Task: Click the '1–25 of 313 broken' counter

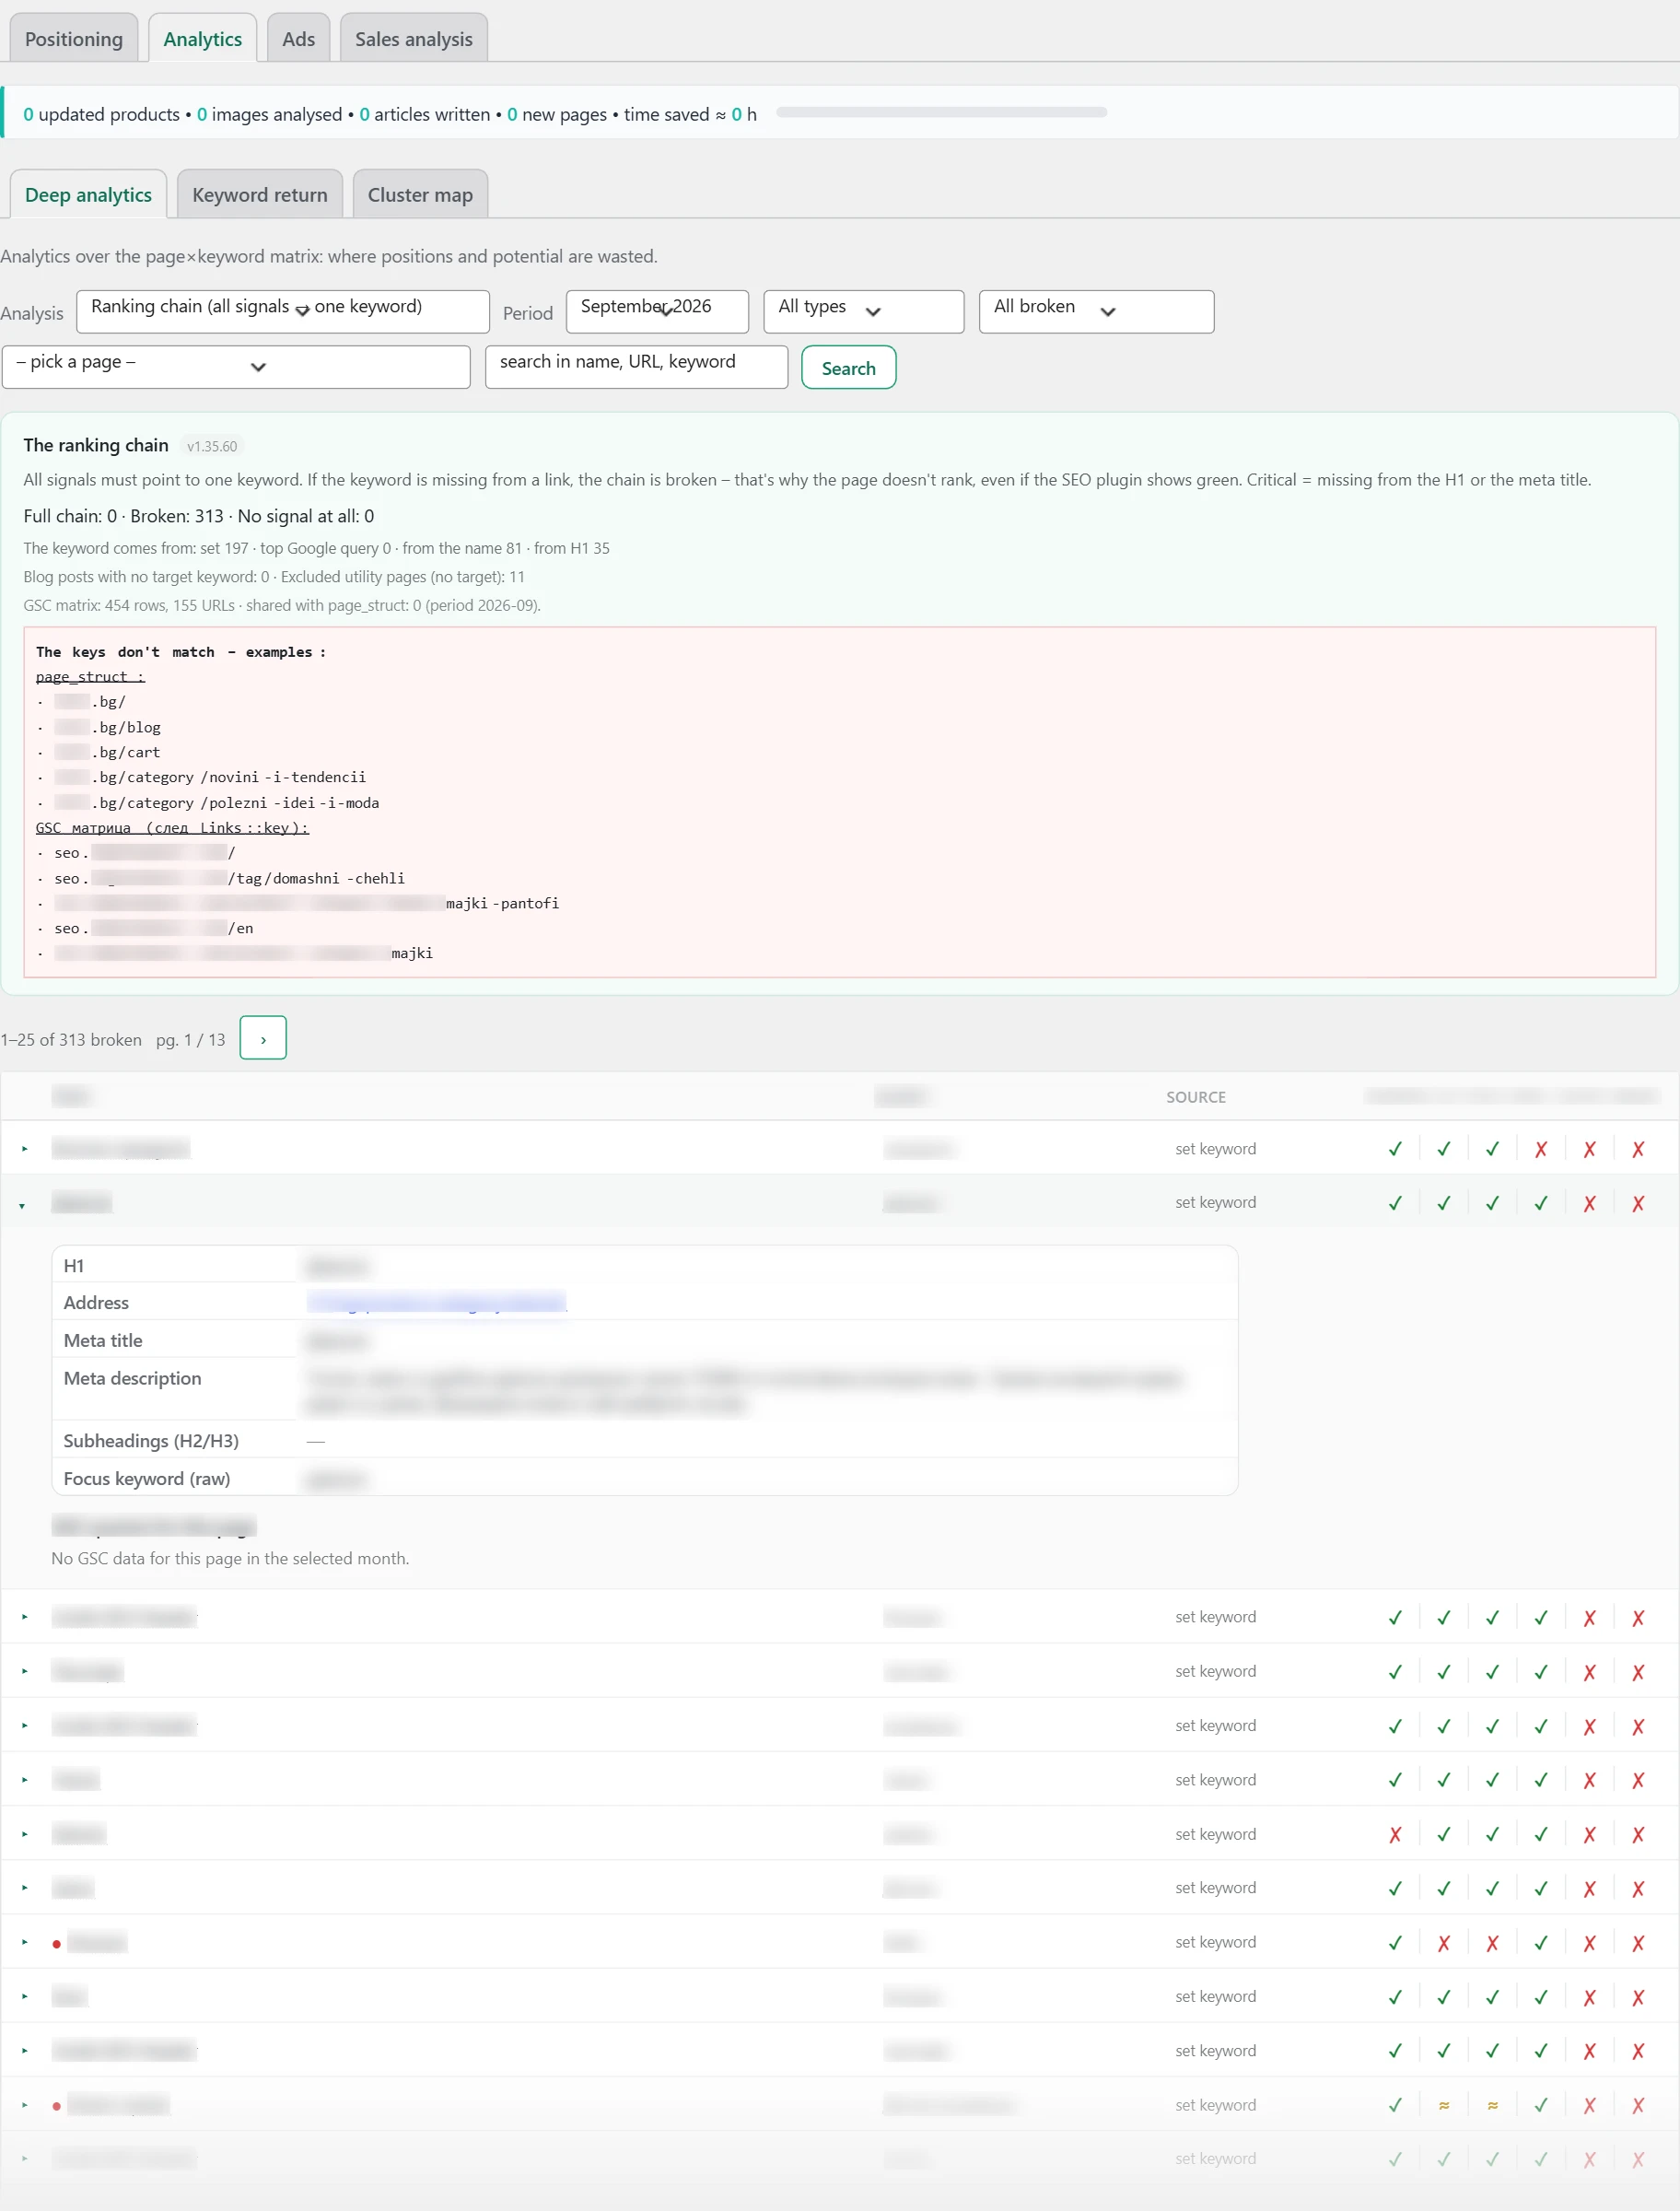Action: pyautogui.click(x=71, y=1039)
